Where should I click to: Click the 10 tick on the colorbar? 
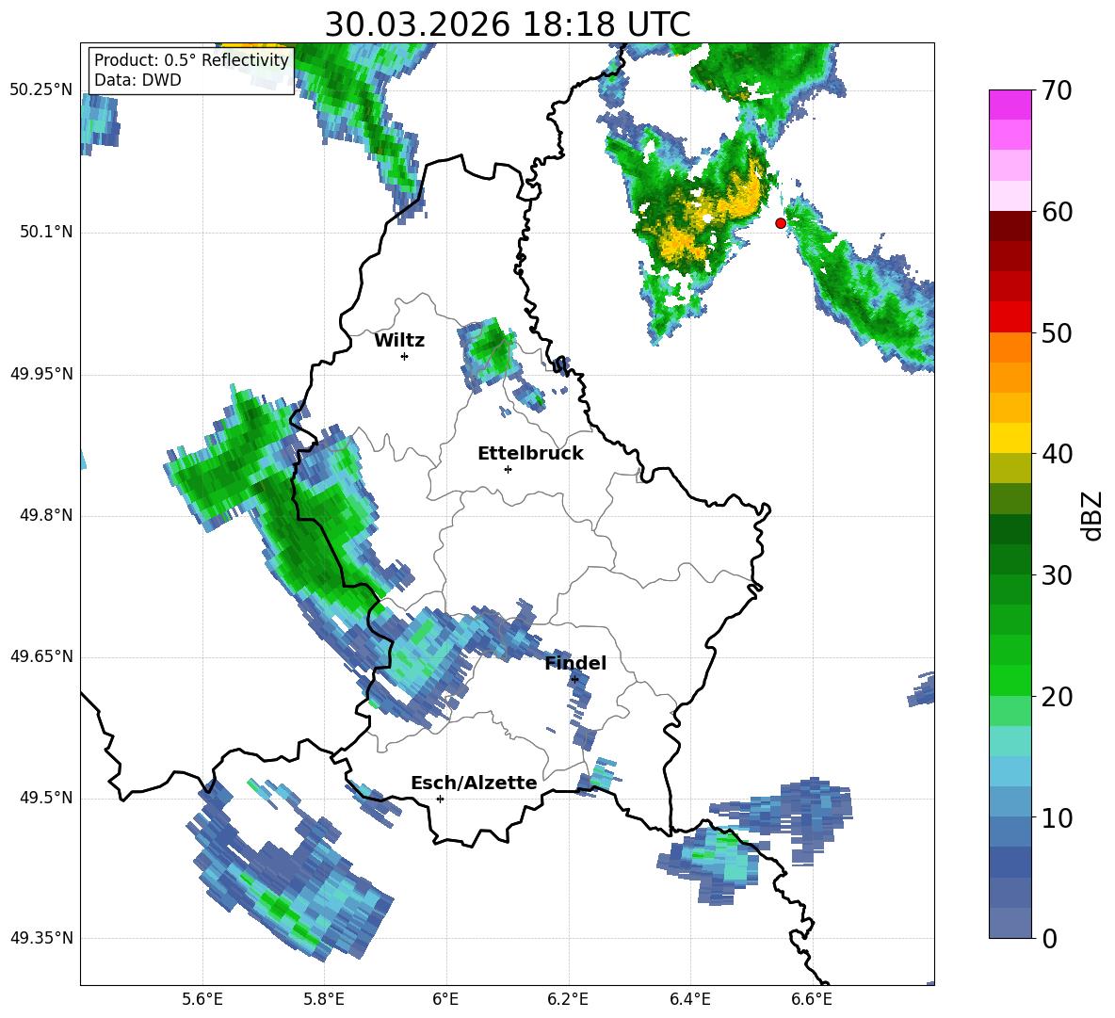pos(1057,817)
